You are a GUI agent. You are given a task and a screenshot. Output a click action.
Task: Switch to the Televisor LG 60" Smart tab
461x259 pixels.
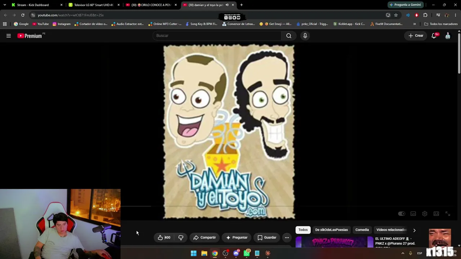pos(94,5)
